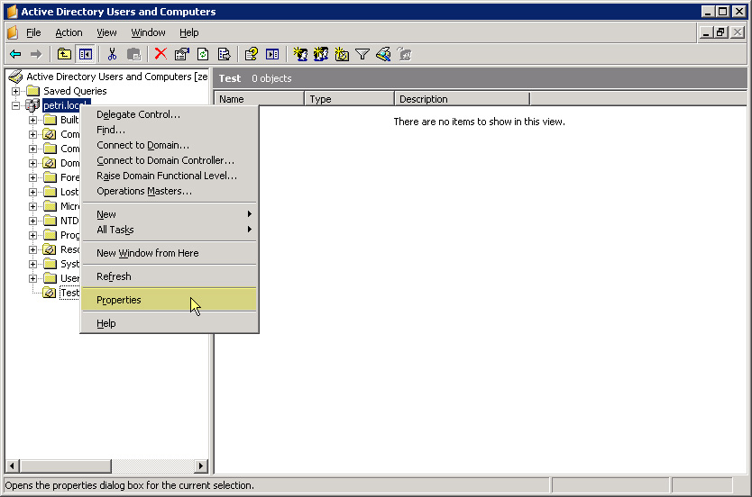The height and width of the screenshot is (497, 752).
Task: Click the console root icon in tree
Action: click(x=16, y=77)
